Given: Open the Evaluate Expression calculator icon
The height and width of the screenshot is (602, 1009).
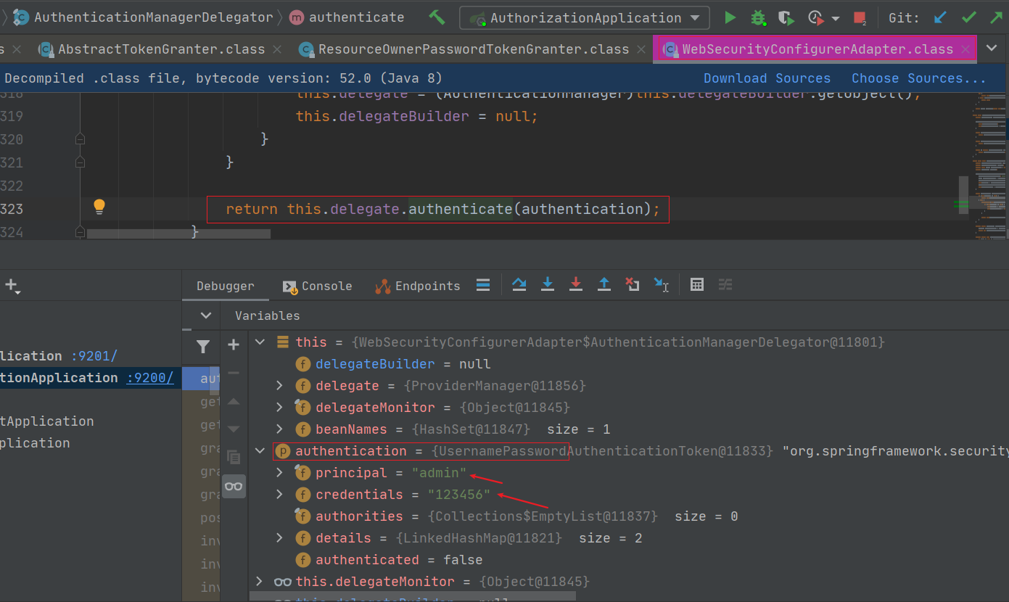Looking at the screenshot, I should click(x=697, y=285).
